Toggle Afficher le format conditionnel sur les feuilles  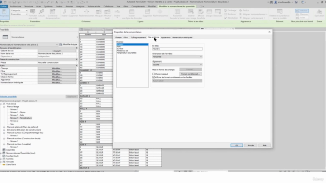(x=154, y=77)
